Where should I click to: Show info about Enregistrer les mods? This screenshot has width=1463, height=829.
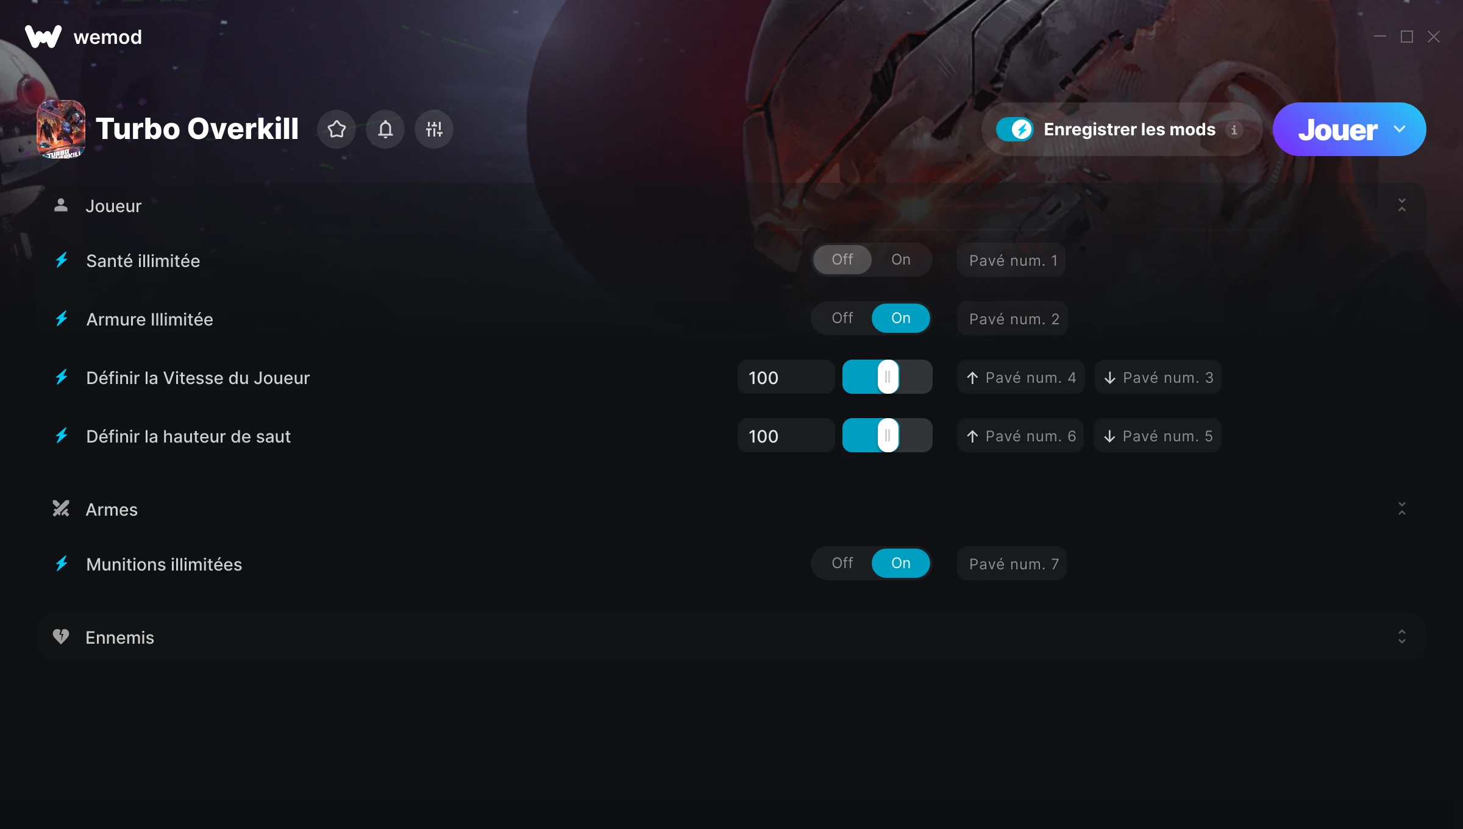click(1234, 130)
